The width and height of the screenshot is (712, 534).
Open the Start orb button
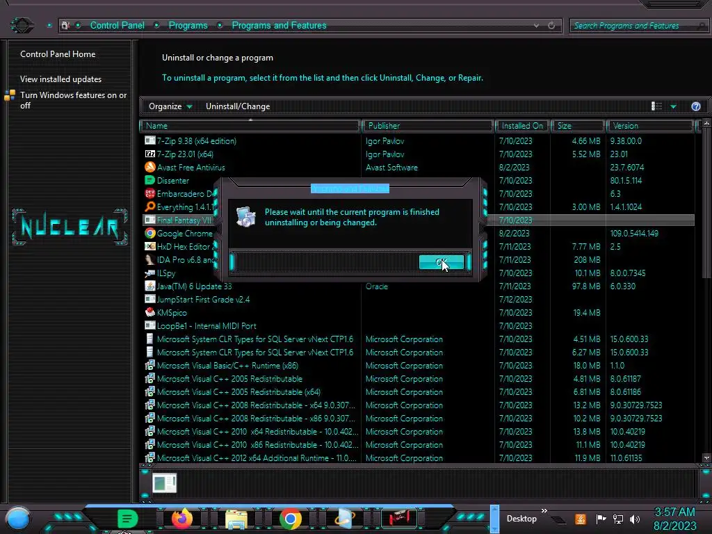18,519
